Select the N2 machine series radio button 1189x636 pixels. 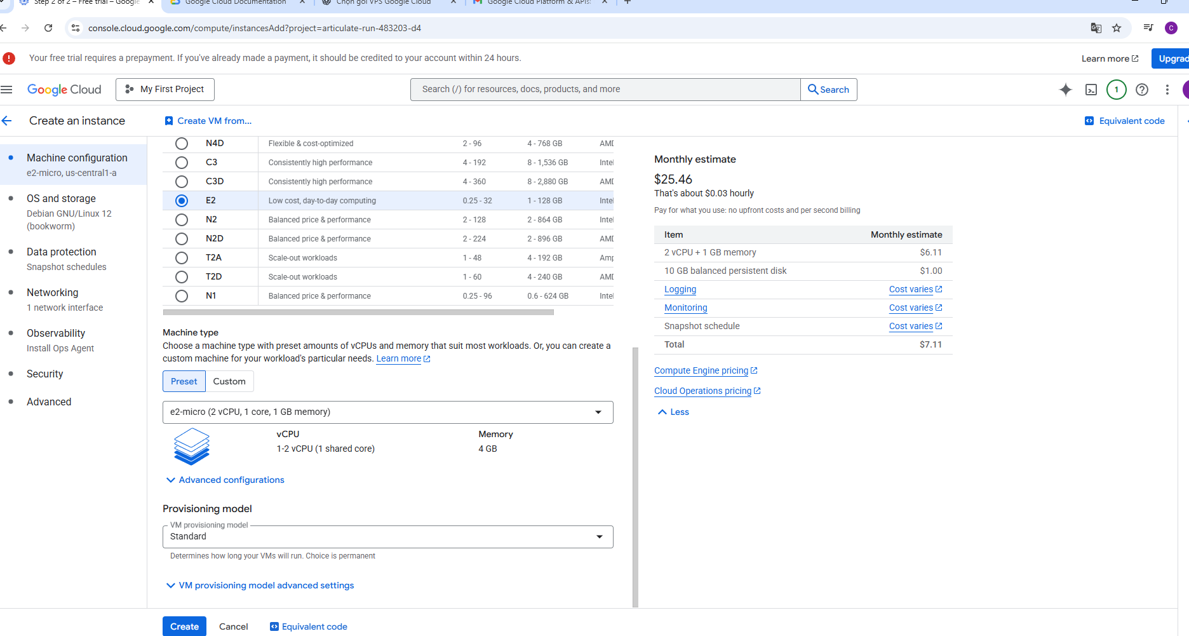coord(182,220)
